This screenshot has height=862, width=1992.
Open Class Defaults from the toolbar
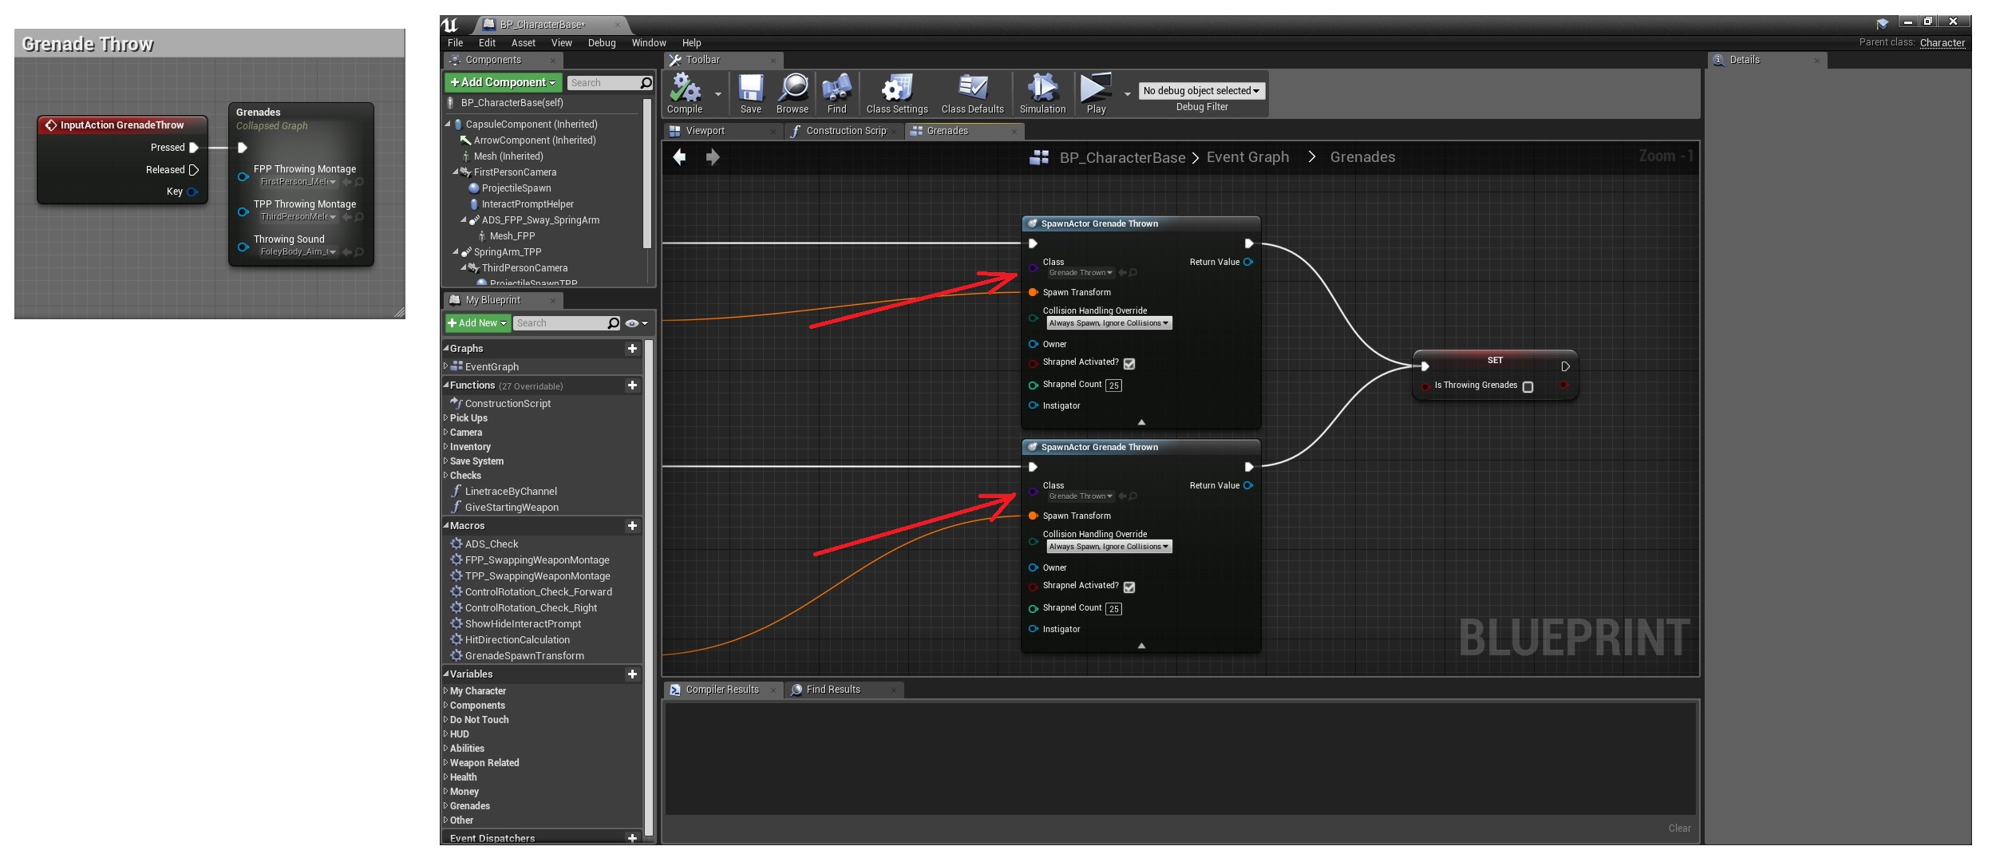coord(972,88)
